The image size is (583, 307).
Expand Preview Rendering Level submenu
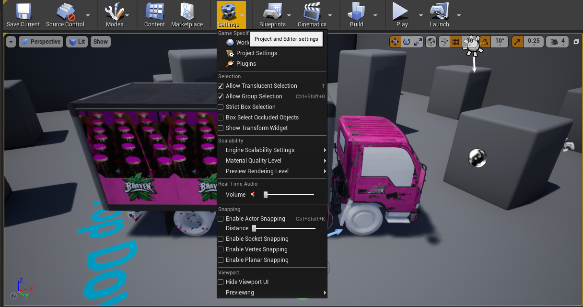click(272, 171)
